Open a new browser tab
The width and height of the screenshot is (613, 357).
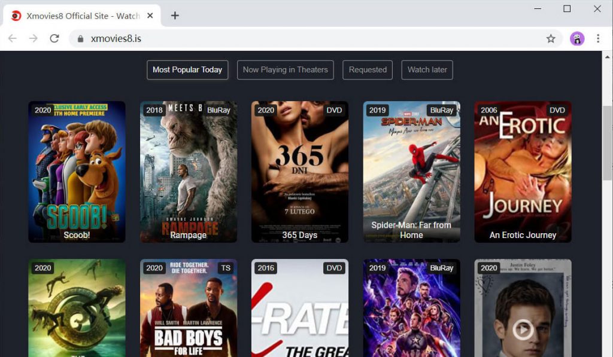pos(175,15)
